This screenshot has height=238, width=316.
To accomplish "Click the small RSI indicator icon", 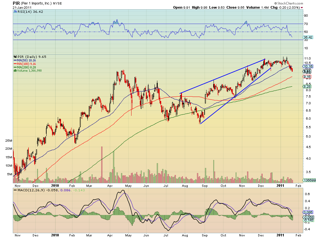I will [x=15, y=12].
